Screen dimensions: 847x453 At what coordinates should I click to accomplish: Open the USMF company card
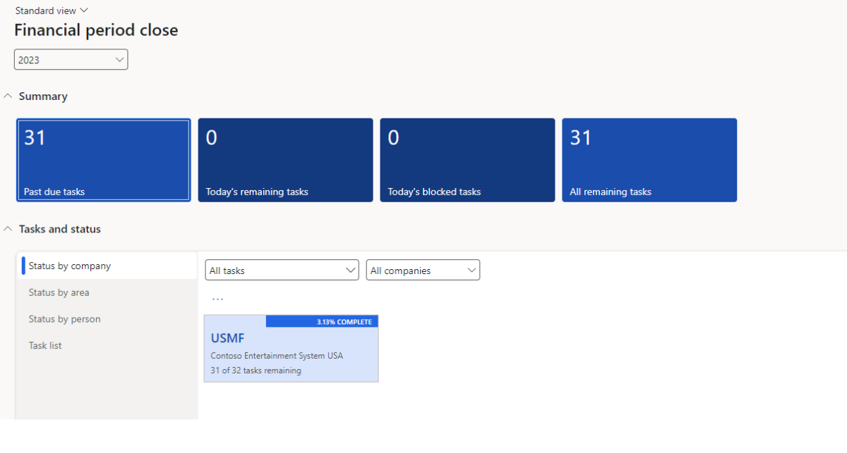[291, 349]
